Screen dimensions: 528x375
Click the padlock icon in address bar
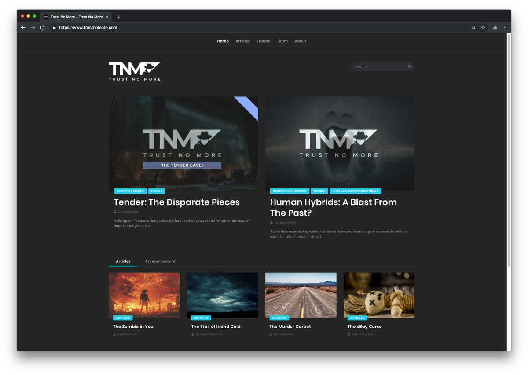click(x=54, y=27)
